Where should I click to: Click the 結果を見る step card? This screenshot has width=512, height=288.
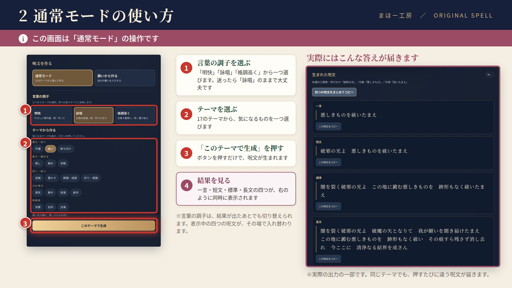click(x=236, y=189)
